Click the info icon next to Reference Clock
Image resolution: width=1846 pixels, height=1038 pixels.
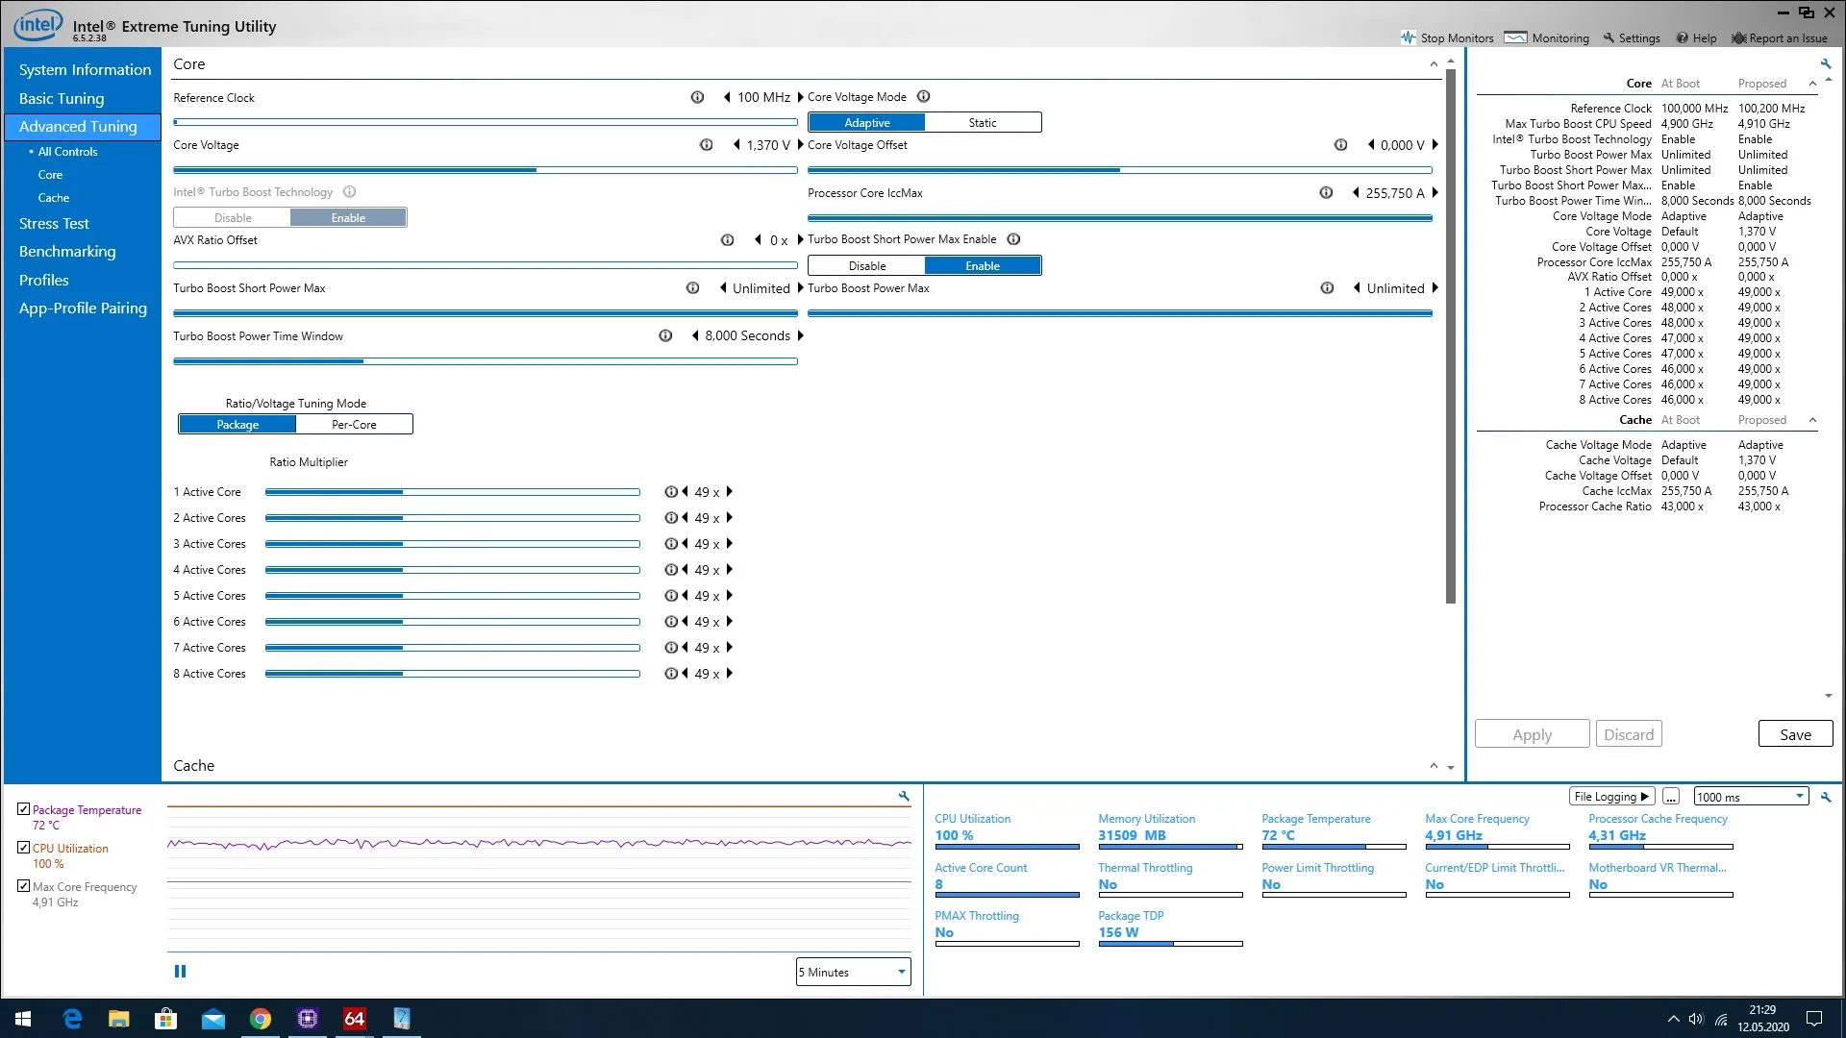[x=697, y=97]
